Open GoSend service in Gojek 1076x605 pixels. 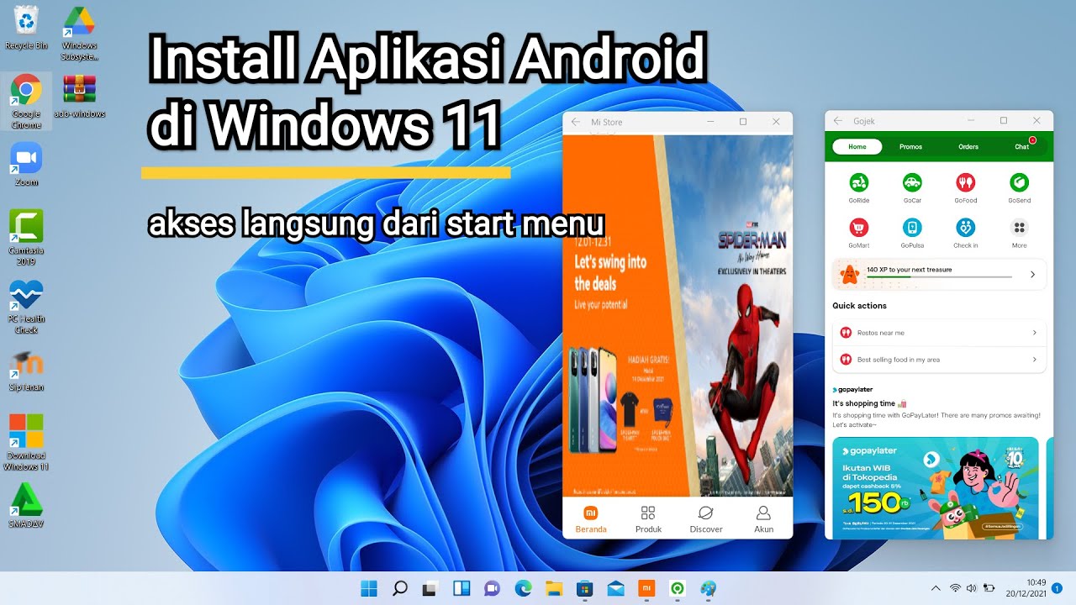click(x=1019, y=187)
